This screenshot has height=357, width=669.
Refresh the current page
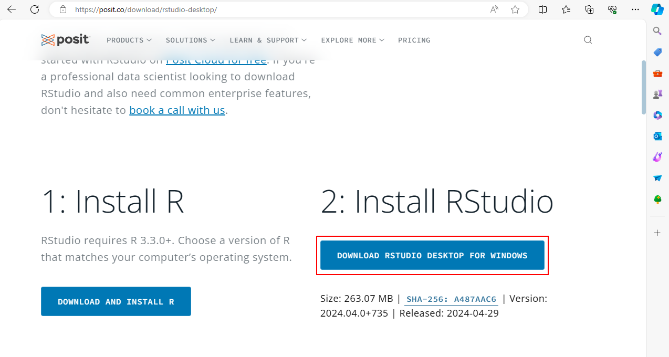tap(35, 9)
